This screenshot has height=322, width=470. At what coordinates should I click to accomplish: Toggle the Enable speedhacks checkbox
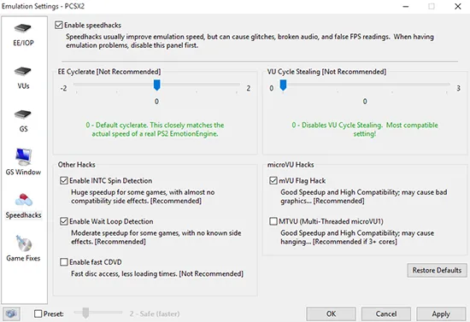(59, 25)
